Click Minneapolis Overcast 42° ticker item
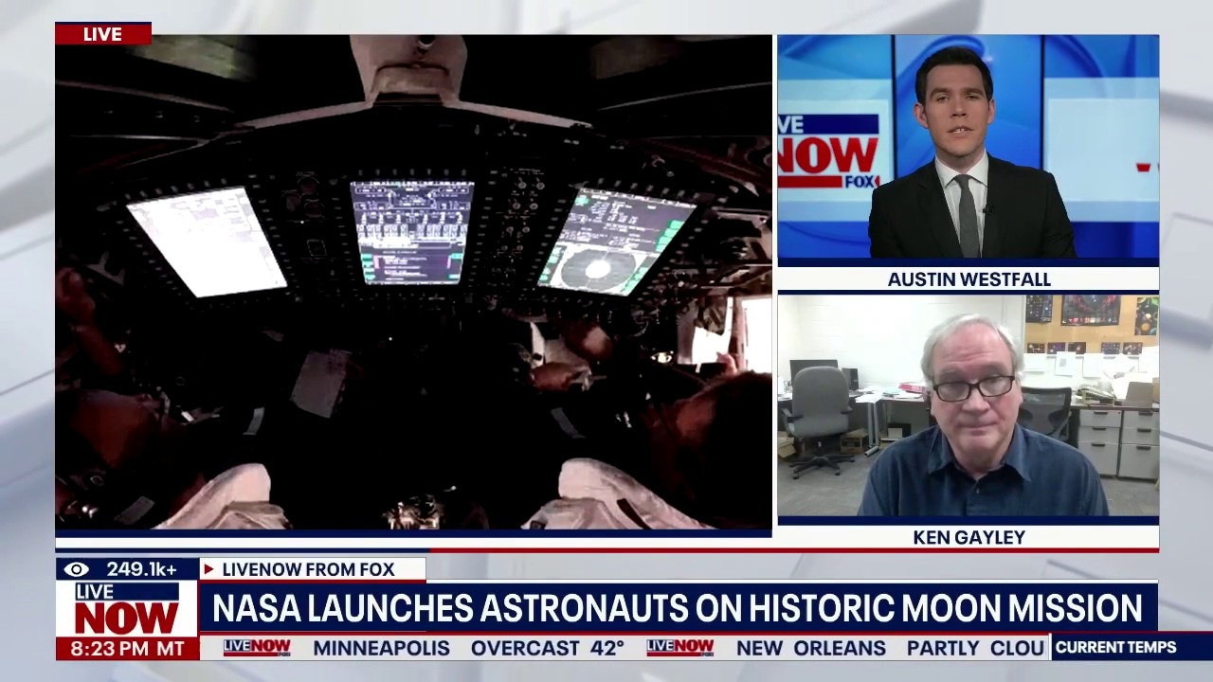Viewport: 1213px width, 682px height. coord(468,648)
